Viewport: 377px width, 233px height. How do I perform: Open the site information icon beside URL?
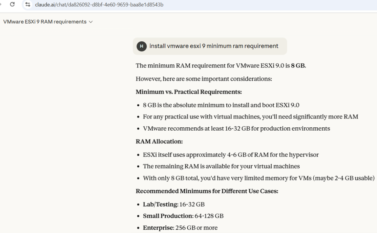click(x=28, y=4)
